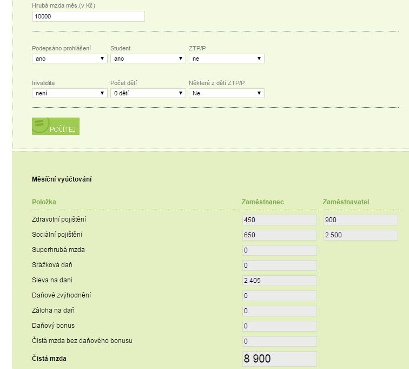Click the Hrubá mzda input field
409x369 pixels.
point(88,17)
